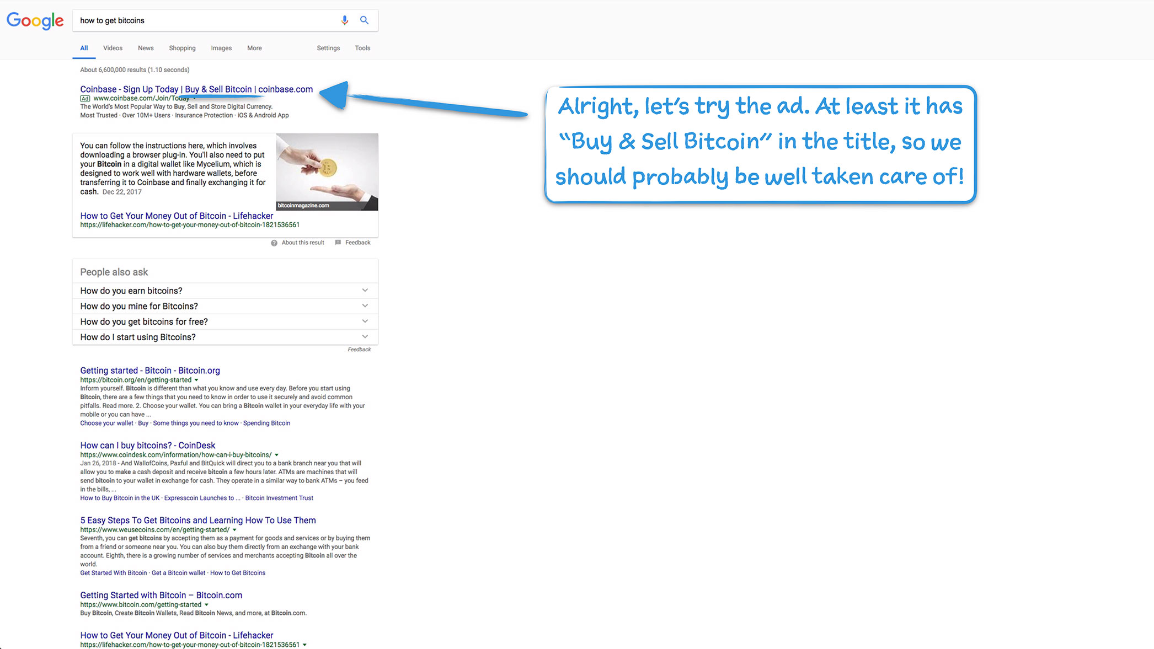The height and width of the screenshot is (649, 1154).
Task: Open dropdown arrow beside weusecoins.com URL
Action: click(x=234, y=530)
